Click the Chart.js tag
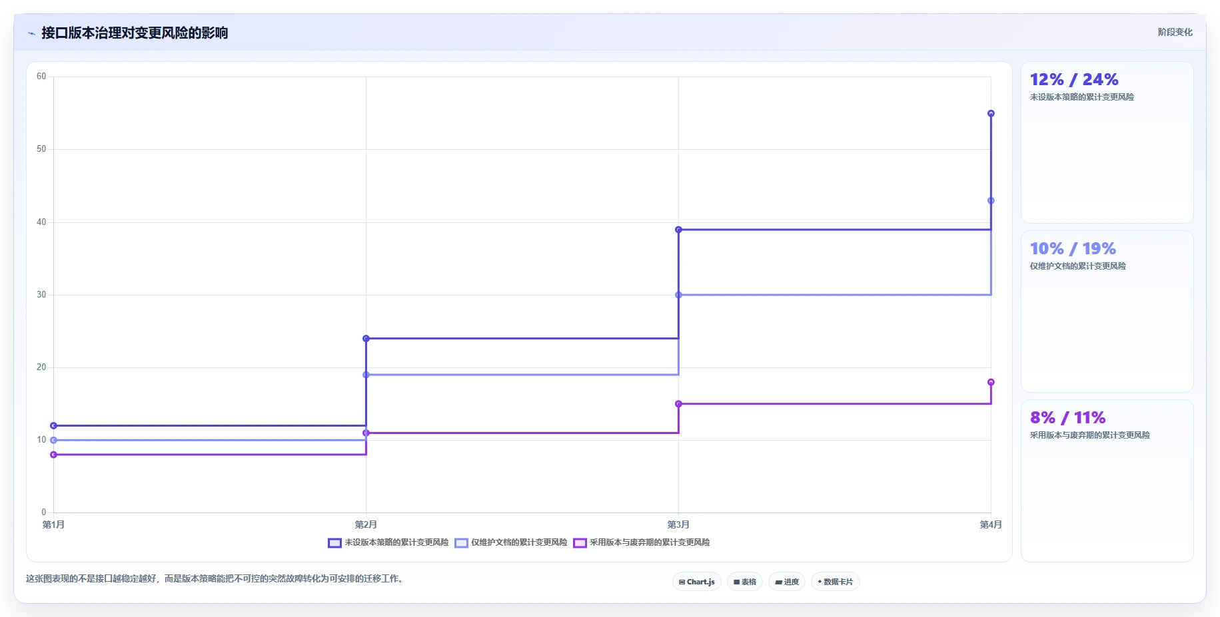 click(696, 582)
